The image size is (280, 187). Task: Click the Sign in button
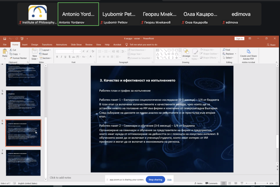click(239, 38)
